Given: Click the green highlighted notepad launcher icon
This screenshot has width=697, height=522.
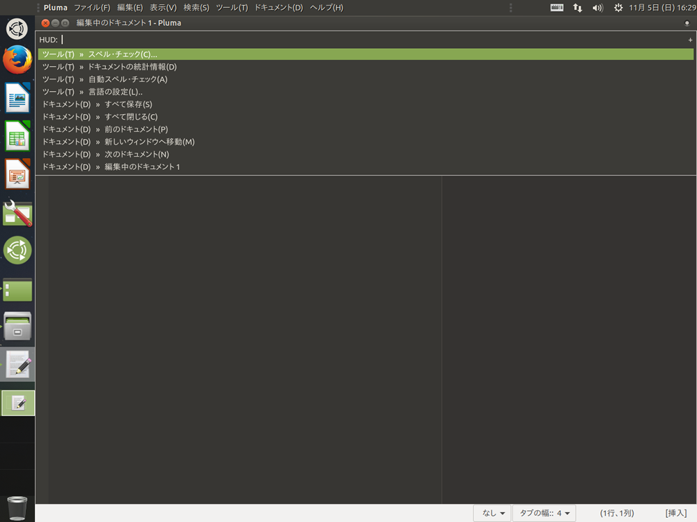Looking at the screenshot, I should pyautogui.click(x=18, y=403).
